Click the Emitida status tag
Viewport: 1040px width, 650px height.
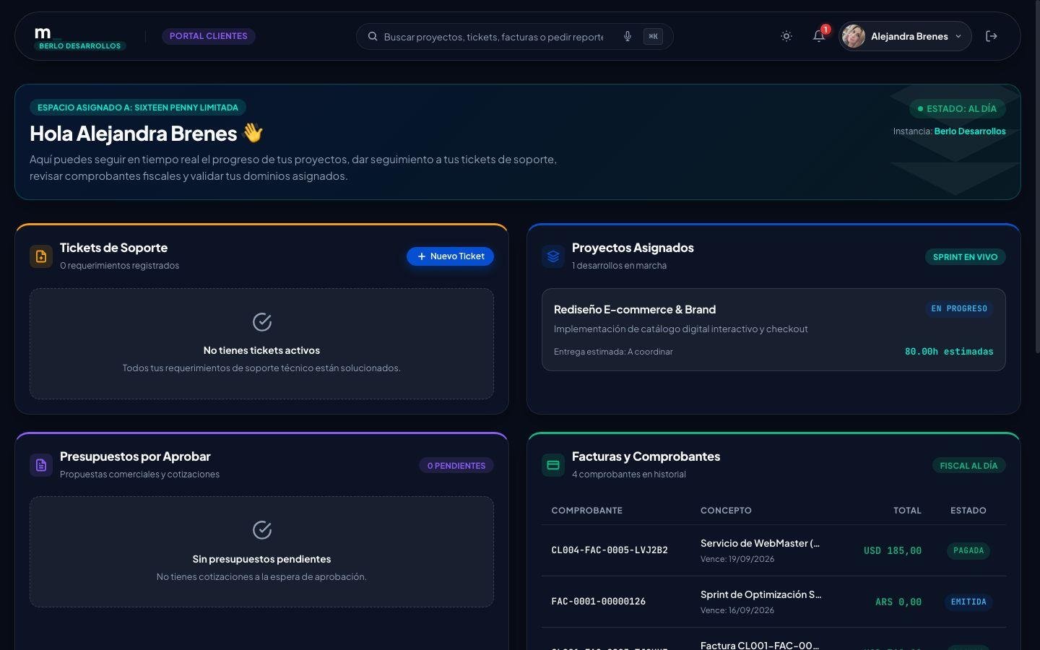(x=968, y=602)
